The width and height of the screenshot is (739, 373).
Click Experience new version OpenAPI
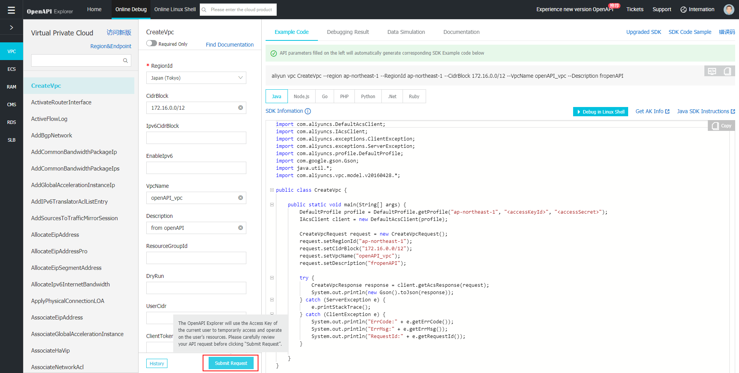point(575,9)
